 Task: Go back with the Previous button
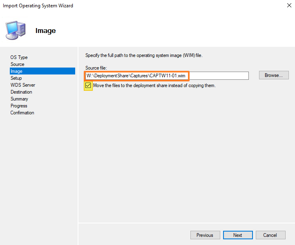pos(205,235)
